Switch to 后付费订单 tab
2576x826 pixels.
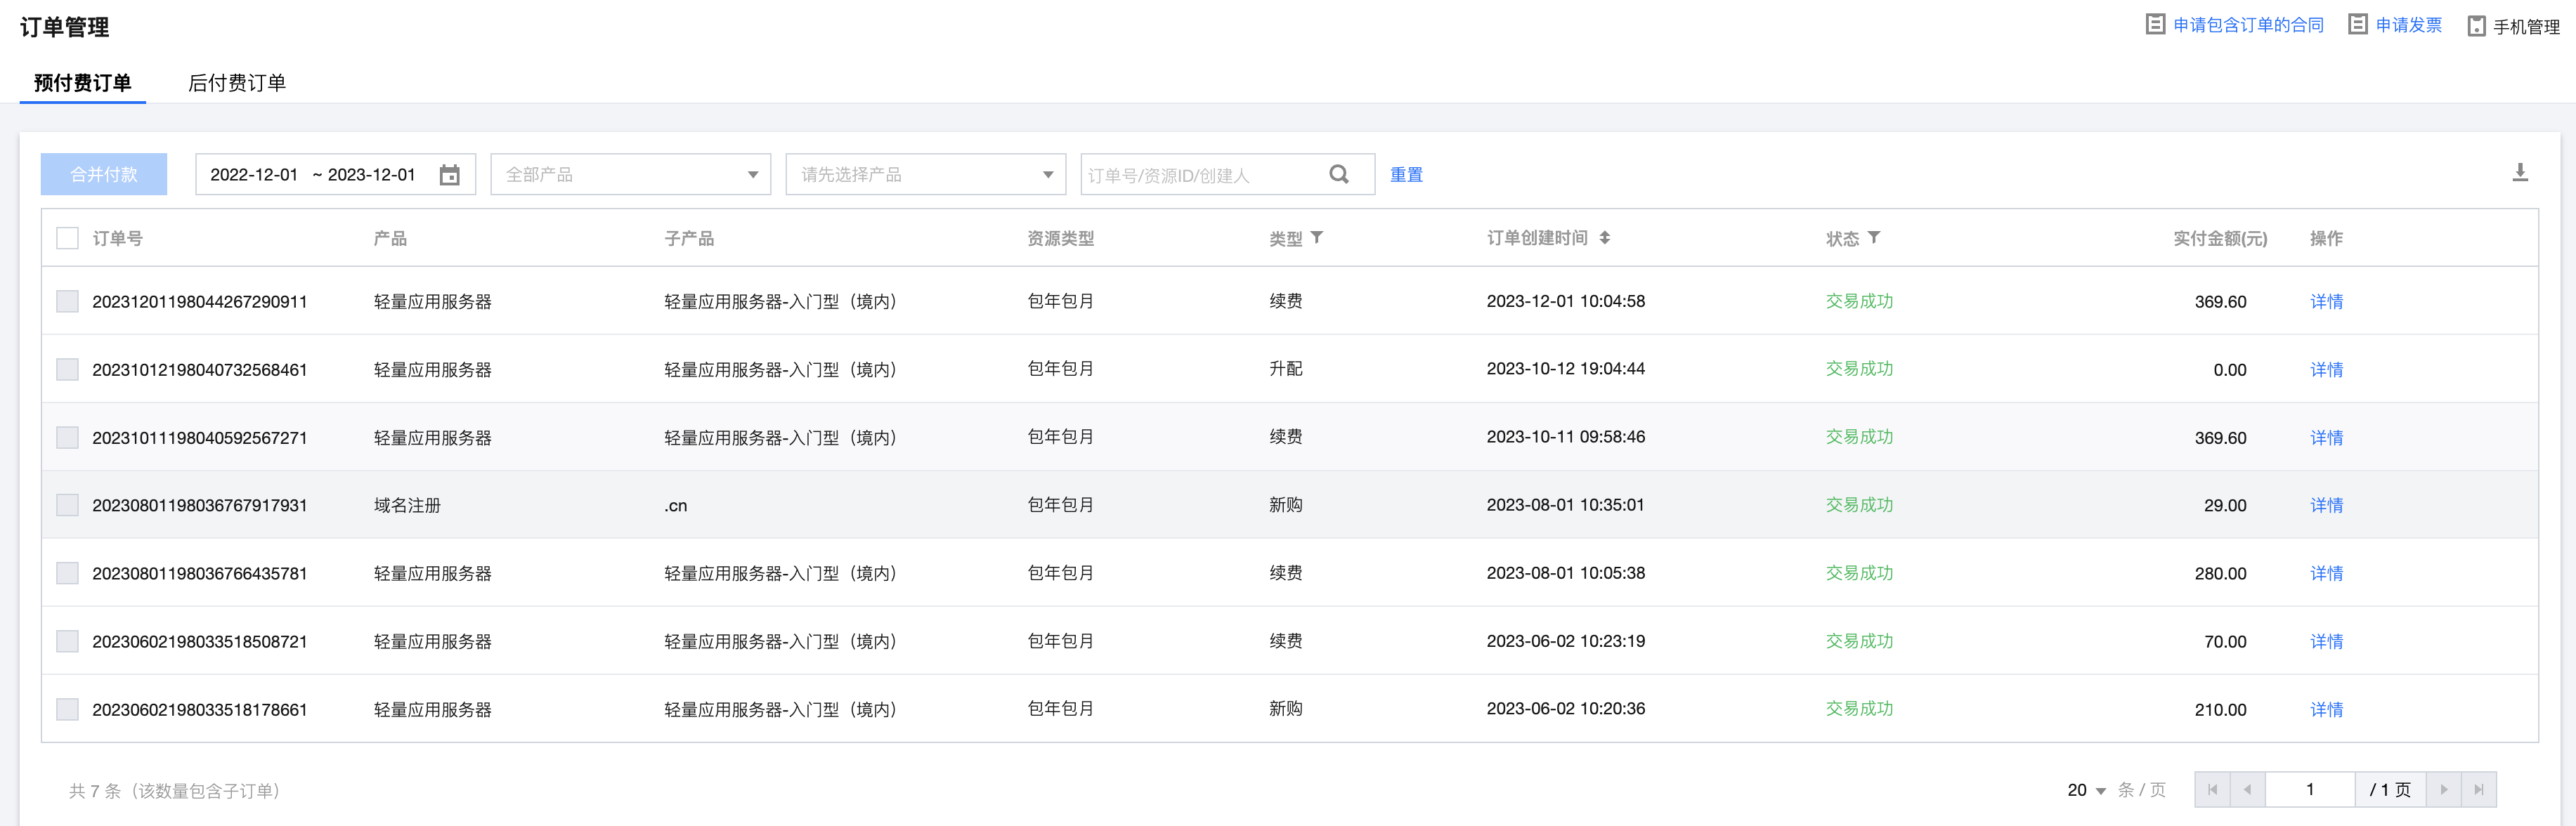pyautogui.click(x=237, y=83)
